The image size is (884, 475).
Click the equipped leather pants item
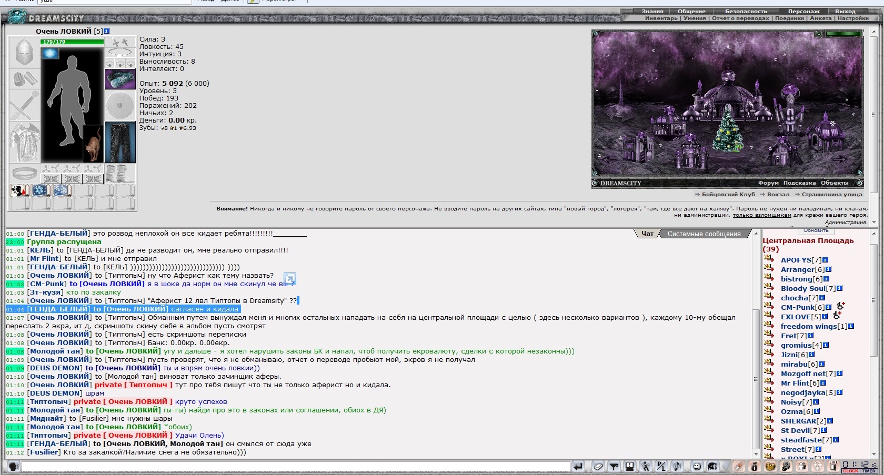(120, 143)
